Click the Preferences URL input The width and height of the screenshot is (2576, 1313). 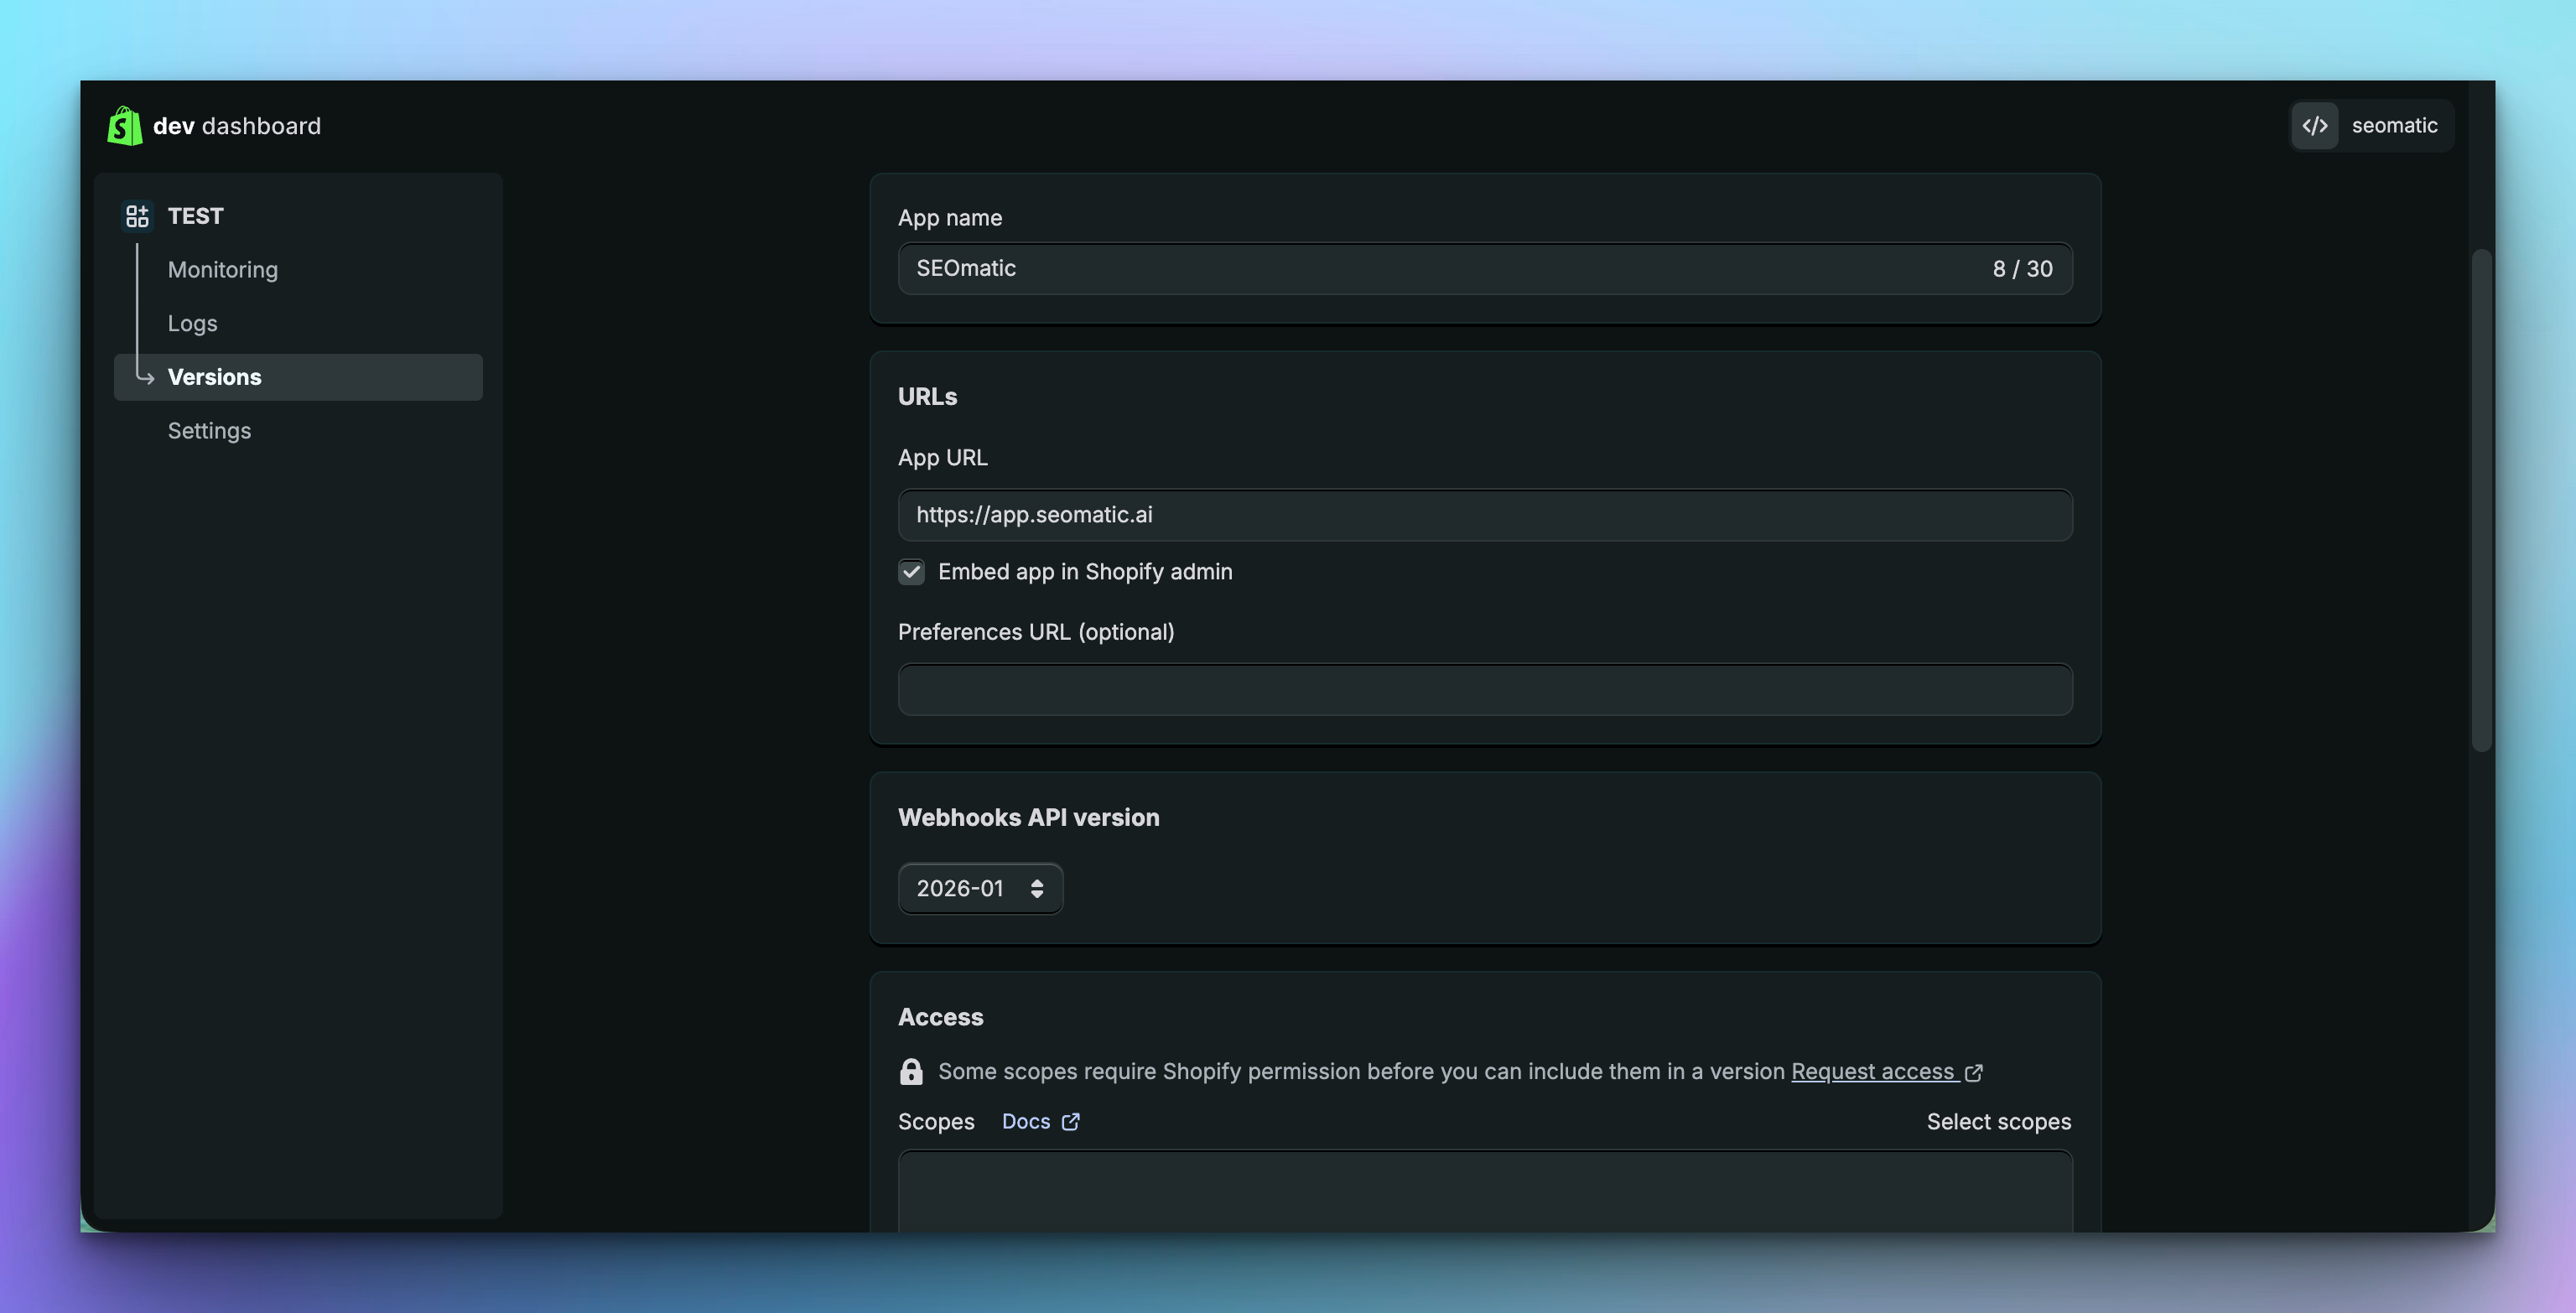[1485, 690]
